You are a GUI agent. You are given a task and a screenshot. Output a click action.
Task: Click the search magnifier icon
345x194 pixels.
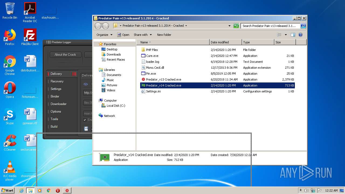tap(303, 26)
